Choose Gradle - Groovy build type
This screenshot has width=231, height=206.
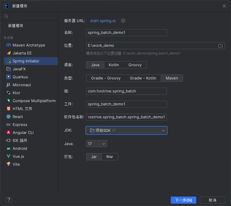[x=106, y=78]
